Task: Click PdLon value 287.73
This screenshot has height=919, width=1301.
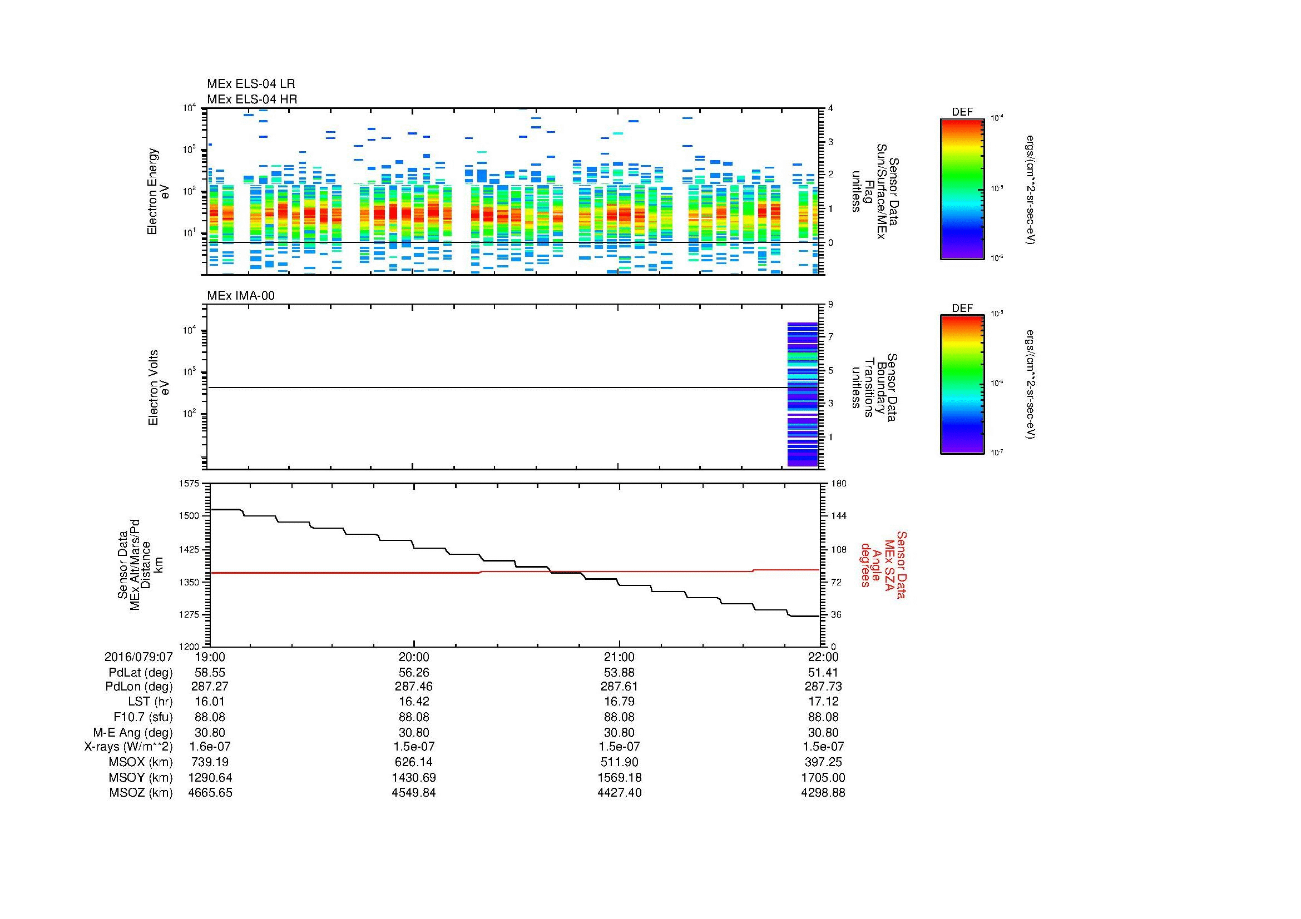Action: point(823,687)
